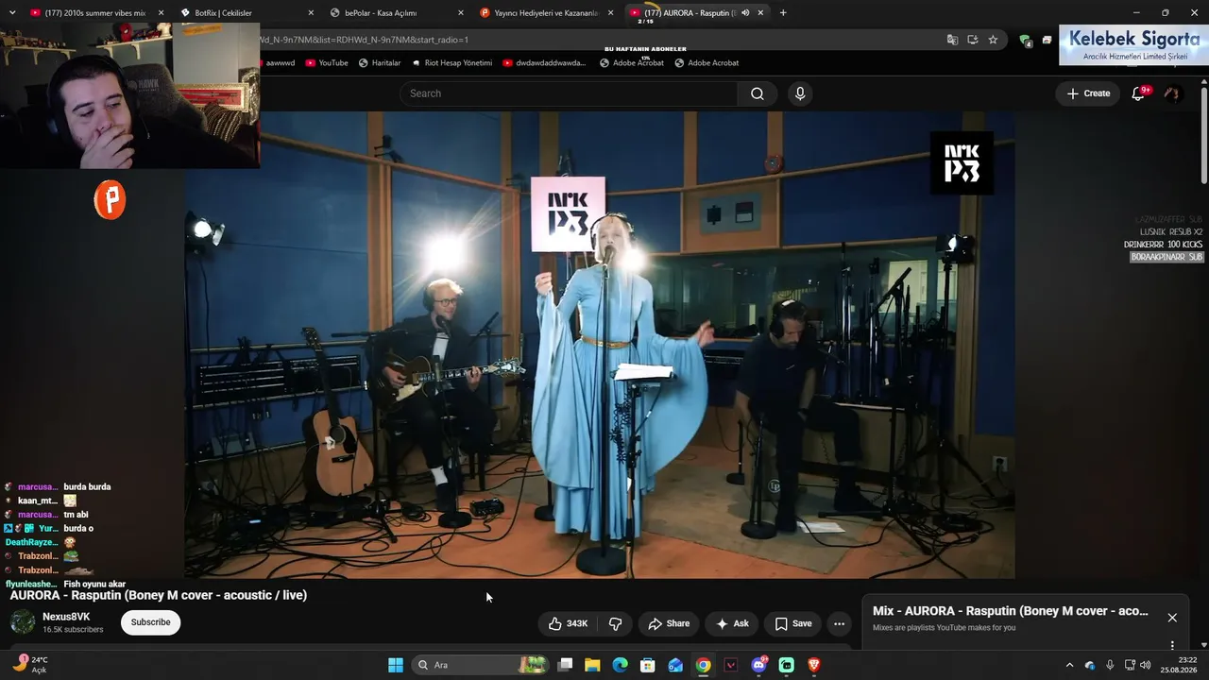The width and height of the screenshot is (1209, 680).
Task: Close the Mix playlist panel
Action: tap(1172, 618)
